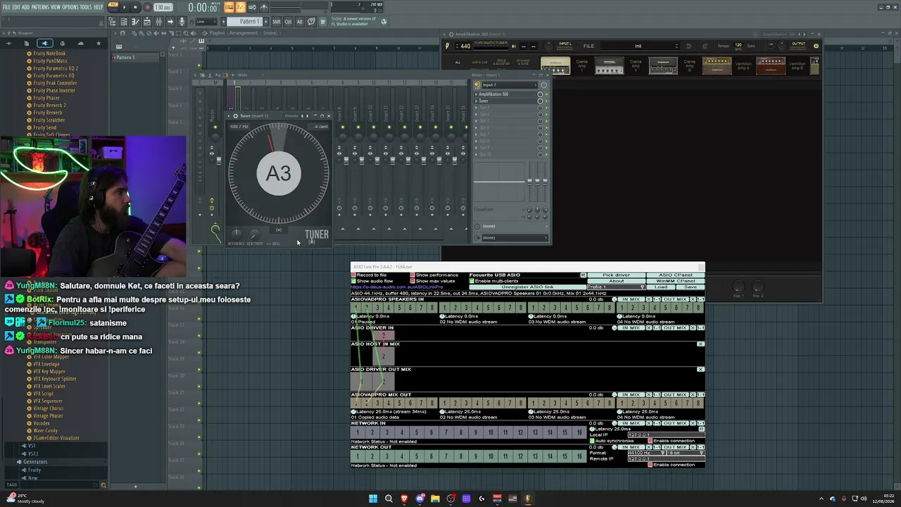This screenshot has height=507, width=901.
Task: Open File Explorer from the taskbar
Action: (435, 499)
